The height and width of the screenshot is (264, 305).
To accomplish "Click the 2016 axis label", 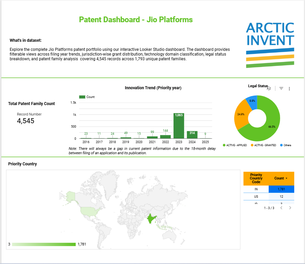I will pyautogui.click(x=86, y=142).
